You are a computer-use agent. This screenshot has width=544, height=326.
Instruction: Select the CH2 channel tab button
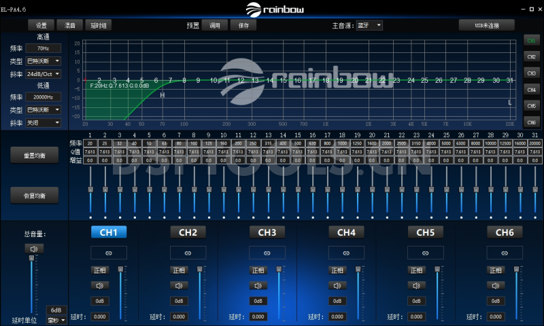click(x=188, y=232)
